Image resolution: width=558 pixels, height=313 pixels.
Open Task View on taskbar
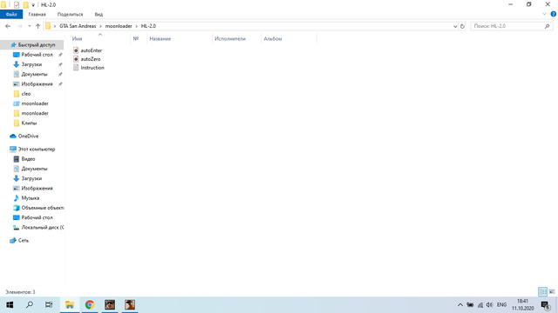pos(49,305)
